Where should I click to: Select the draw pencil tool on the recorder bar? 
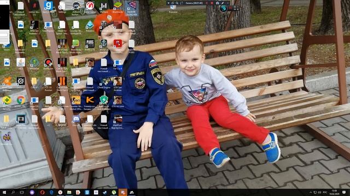click(223, 3)
